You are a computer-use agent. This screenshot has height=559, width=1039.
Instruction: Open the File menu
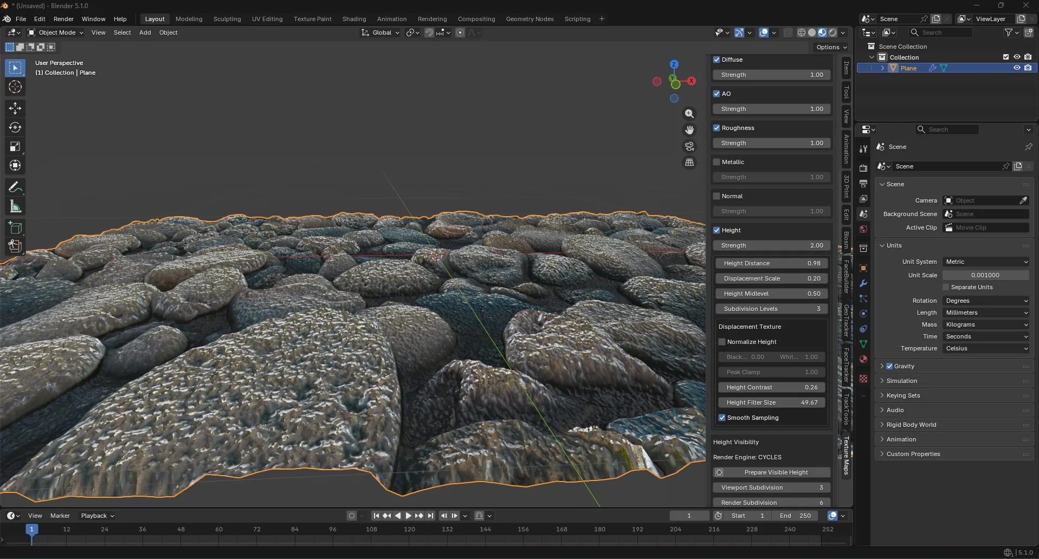point(21,19)
